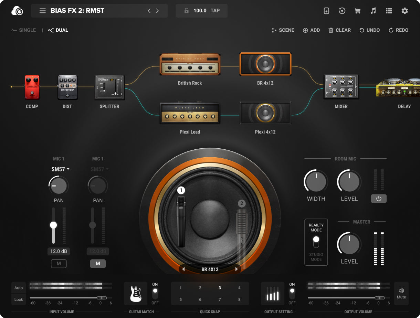Click the CLEAR button
The height and width of the screenshot is (318, 420).
tap(339, 30)
